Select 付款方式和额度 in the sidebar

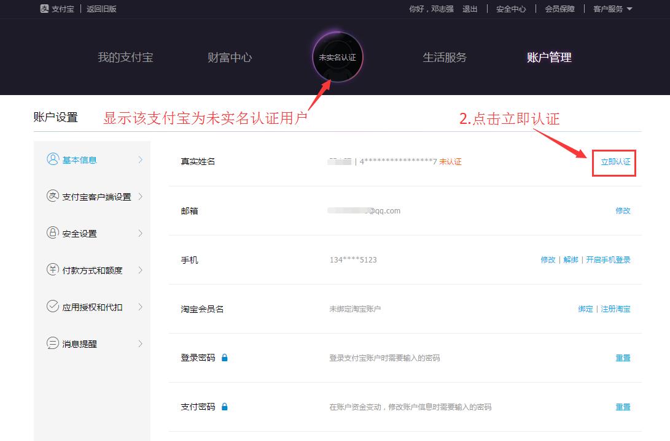[92, 270]
